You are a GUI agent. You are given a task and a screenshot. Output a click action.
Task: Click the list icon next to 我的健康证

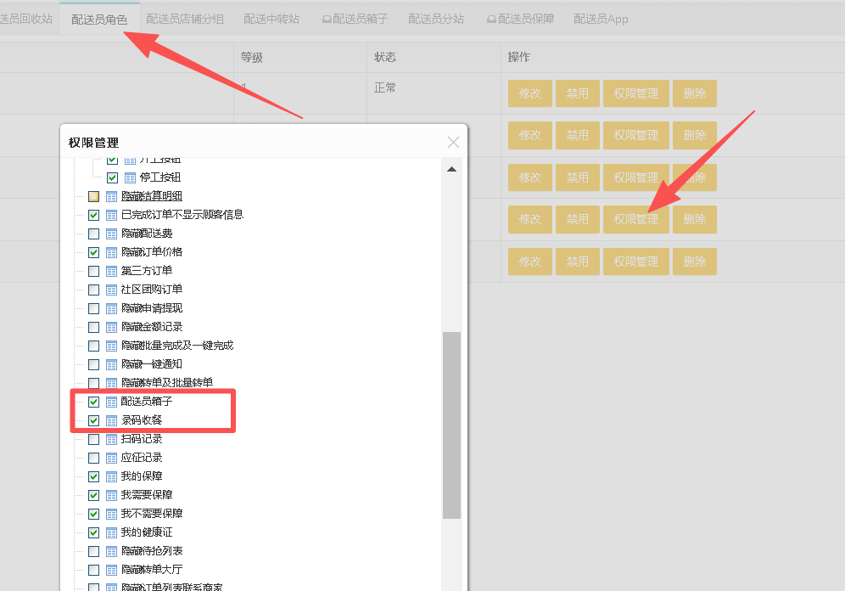pyautogui.click(x=111, y=532)
